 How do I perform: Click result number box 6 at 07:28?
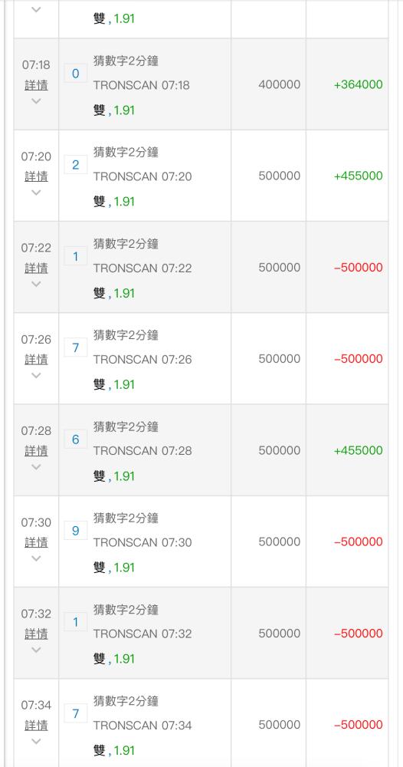point(76,439)
